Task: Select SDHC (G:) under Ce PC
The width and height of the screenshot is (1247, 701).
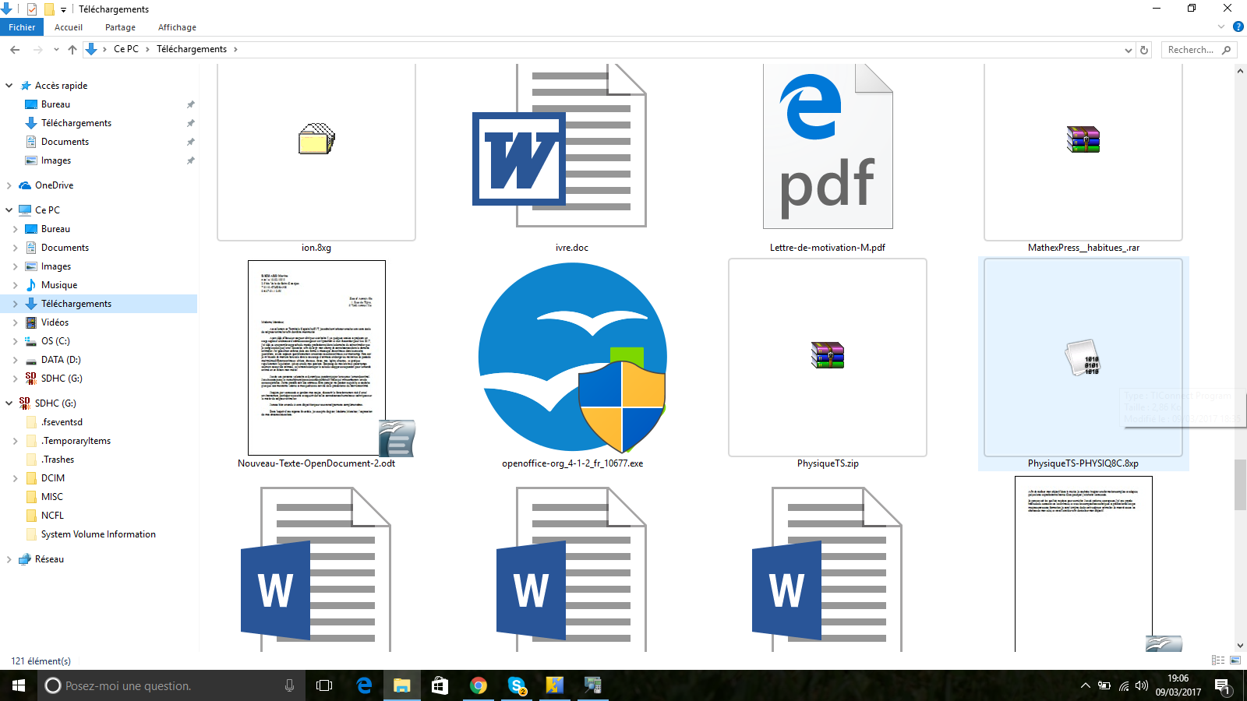Action: click(62, 379)
